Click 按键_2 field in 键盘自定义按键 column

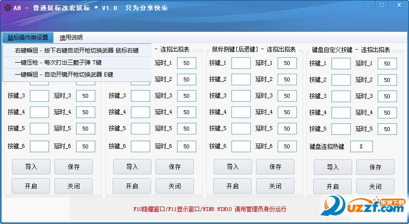click(x=341, y=80)
